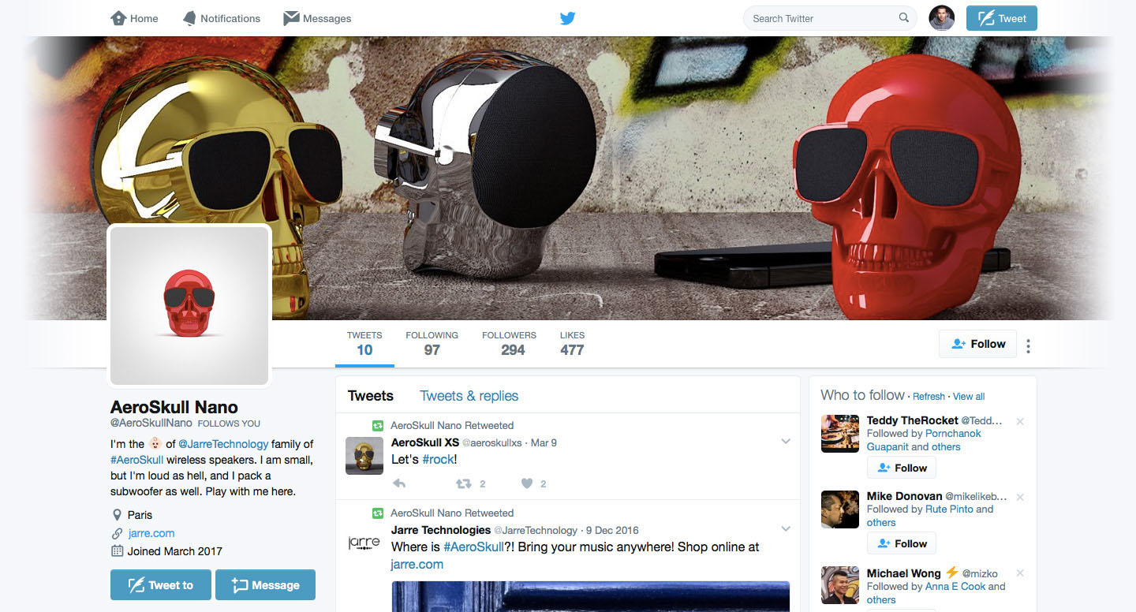This screenshot has height=612, width=1136.
Task: Visit jarre.com link in profile
Action: (151, 533)
